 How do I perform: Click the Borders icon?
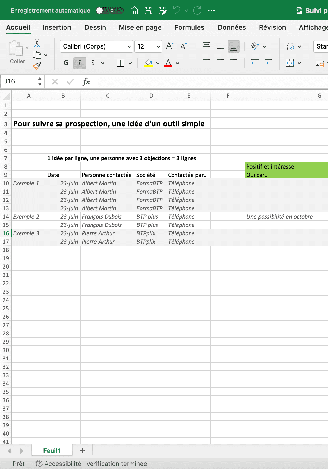[x=121, y=63]
